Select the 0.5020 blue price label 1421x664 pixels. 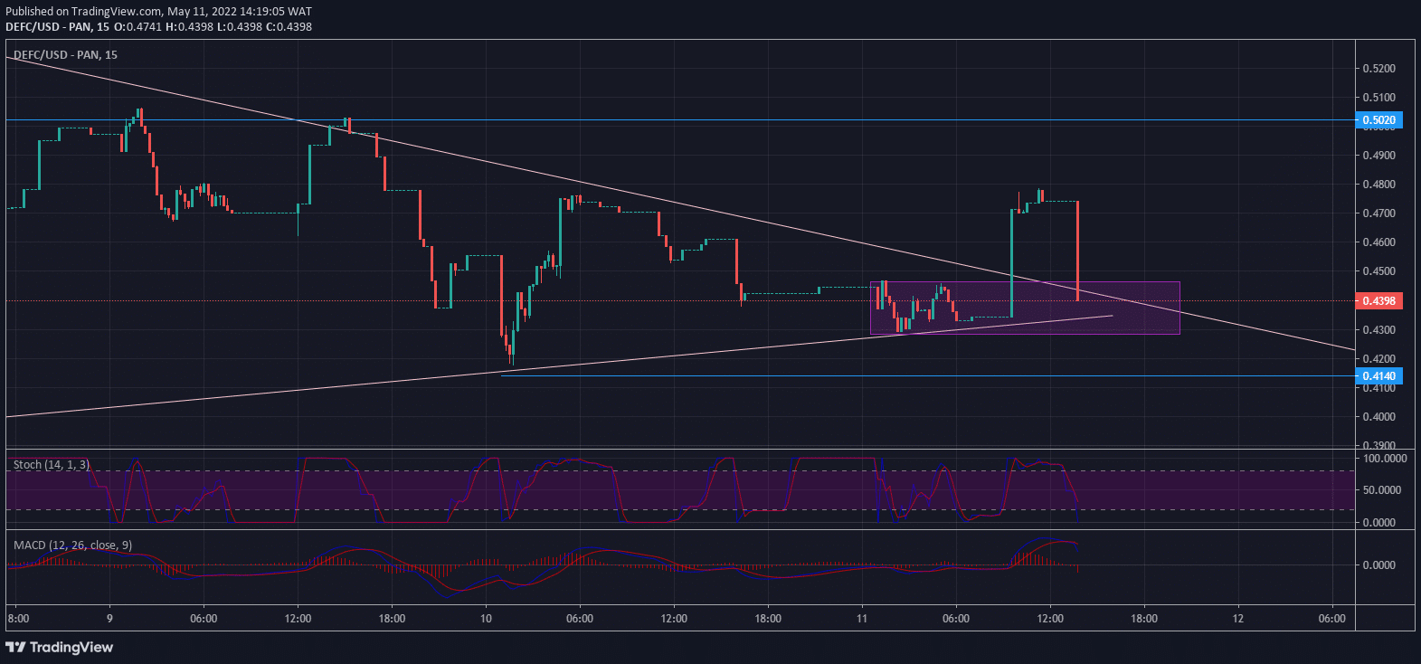[1379, 119]
